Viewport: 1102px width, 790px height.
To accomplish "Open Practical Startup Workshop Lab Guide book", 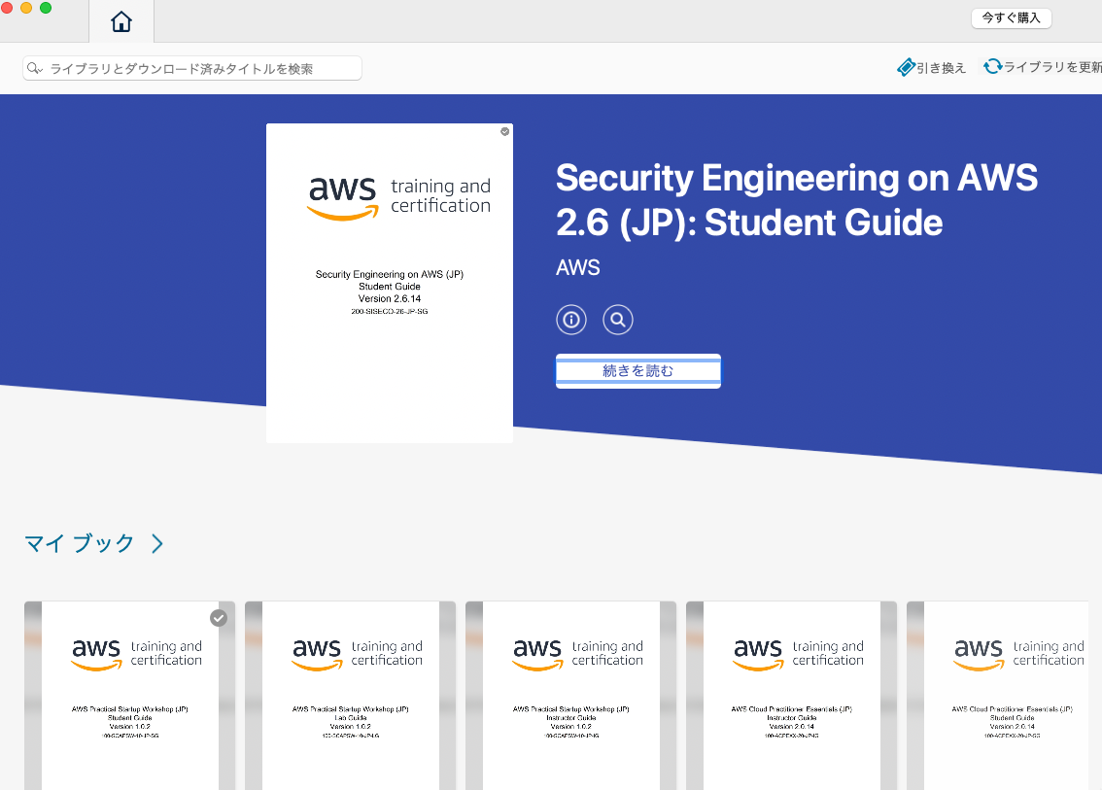I will [350, 696].
